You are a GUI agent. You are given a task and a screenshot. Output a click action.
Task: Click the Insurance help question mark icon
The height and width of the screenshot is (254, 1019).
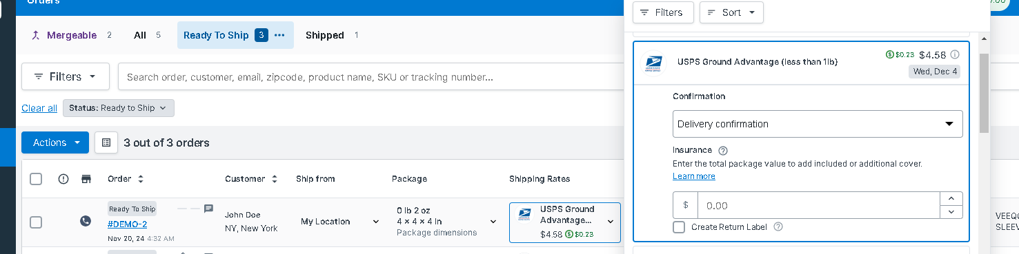[x=723, y=151]
